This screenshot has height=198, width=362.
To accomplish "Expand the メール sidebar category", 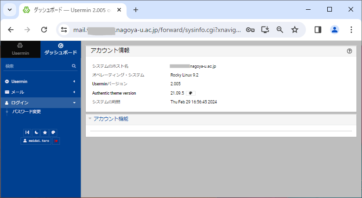I will 40,92.
